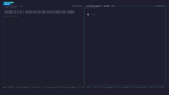The image size is (169, 95).
Task: Click no-pipeline label on the Shell pane
Action: pyautogui.click(x=77, y=6)
